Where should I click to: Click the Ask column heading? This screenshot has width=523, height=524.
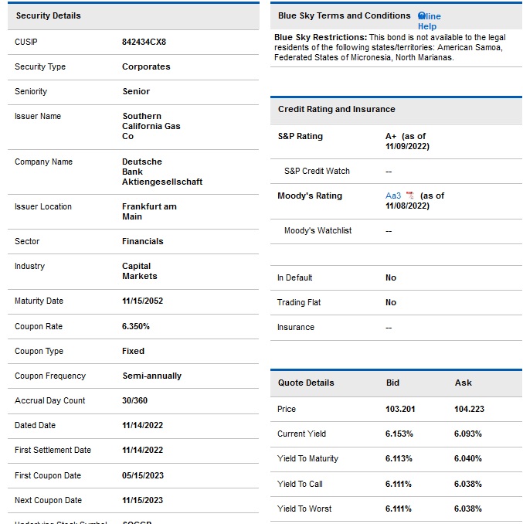[463, 383]
